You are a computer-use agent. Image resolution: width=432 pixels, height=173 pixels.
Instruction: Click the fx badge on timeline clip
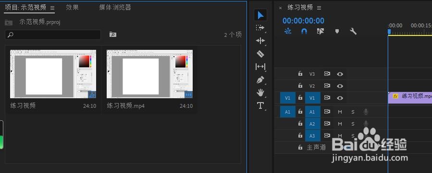(395, 96)
